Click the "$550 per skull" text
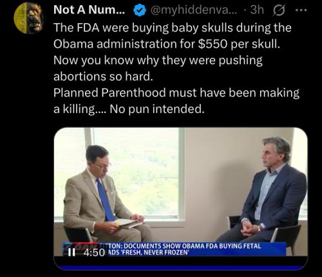 (239, 44)
